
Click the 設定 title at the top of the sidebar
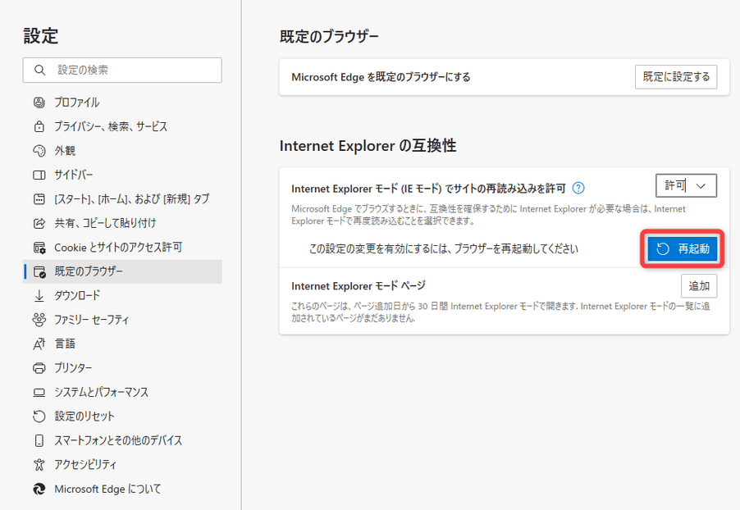pyautogui.click(x=40, y=36)
